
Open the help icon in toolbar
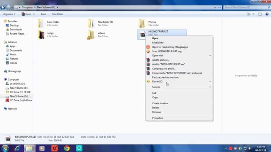267,14
